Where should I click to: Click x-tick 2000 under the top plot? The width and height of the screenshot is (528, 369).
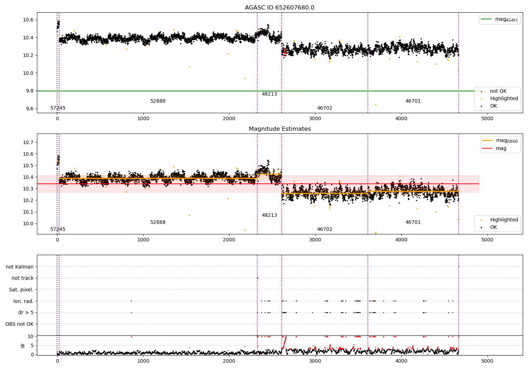click(229, 118)
